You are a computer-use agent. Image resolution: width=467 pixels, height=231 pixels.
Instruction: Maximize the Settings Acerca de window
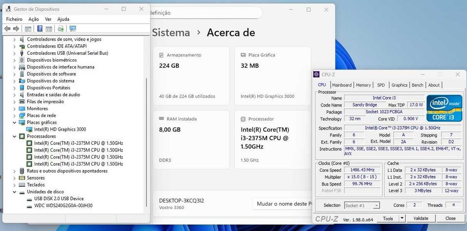click(309, 9)
